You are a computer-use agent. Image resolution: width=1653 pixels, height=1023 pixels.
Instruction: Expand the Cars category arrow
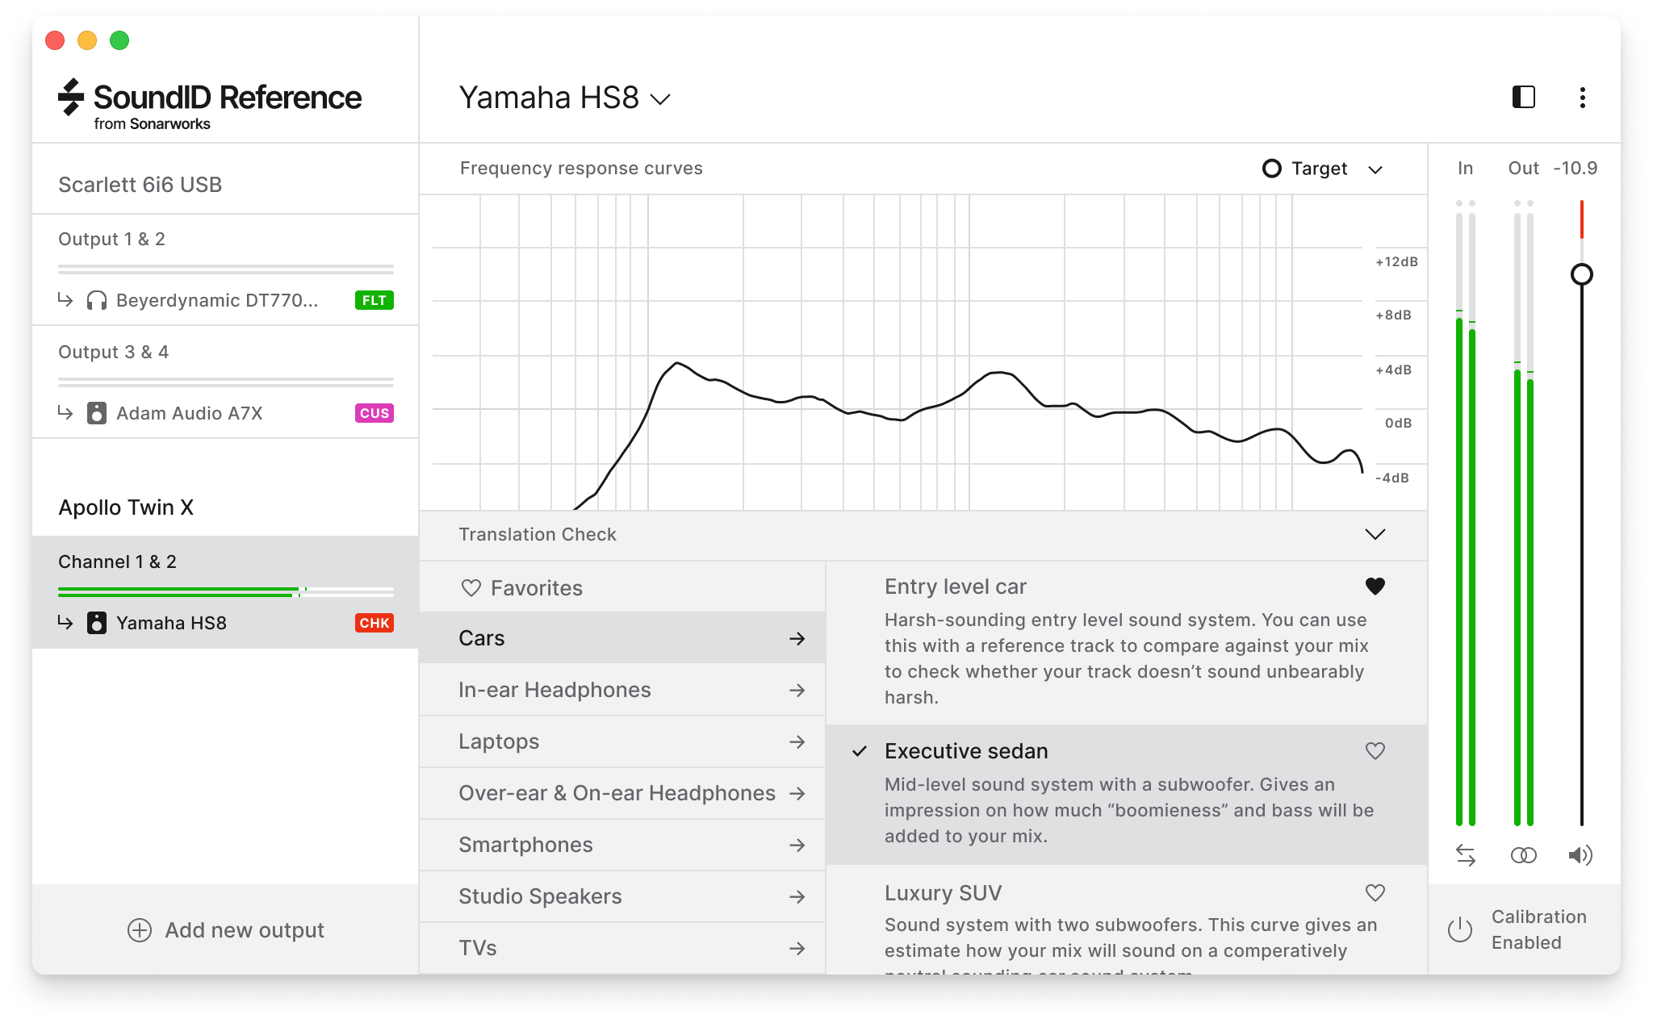pos(798,638)
